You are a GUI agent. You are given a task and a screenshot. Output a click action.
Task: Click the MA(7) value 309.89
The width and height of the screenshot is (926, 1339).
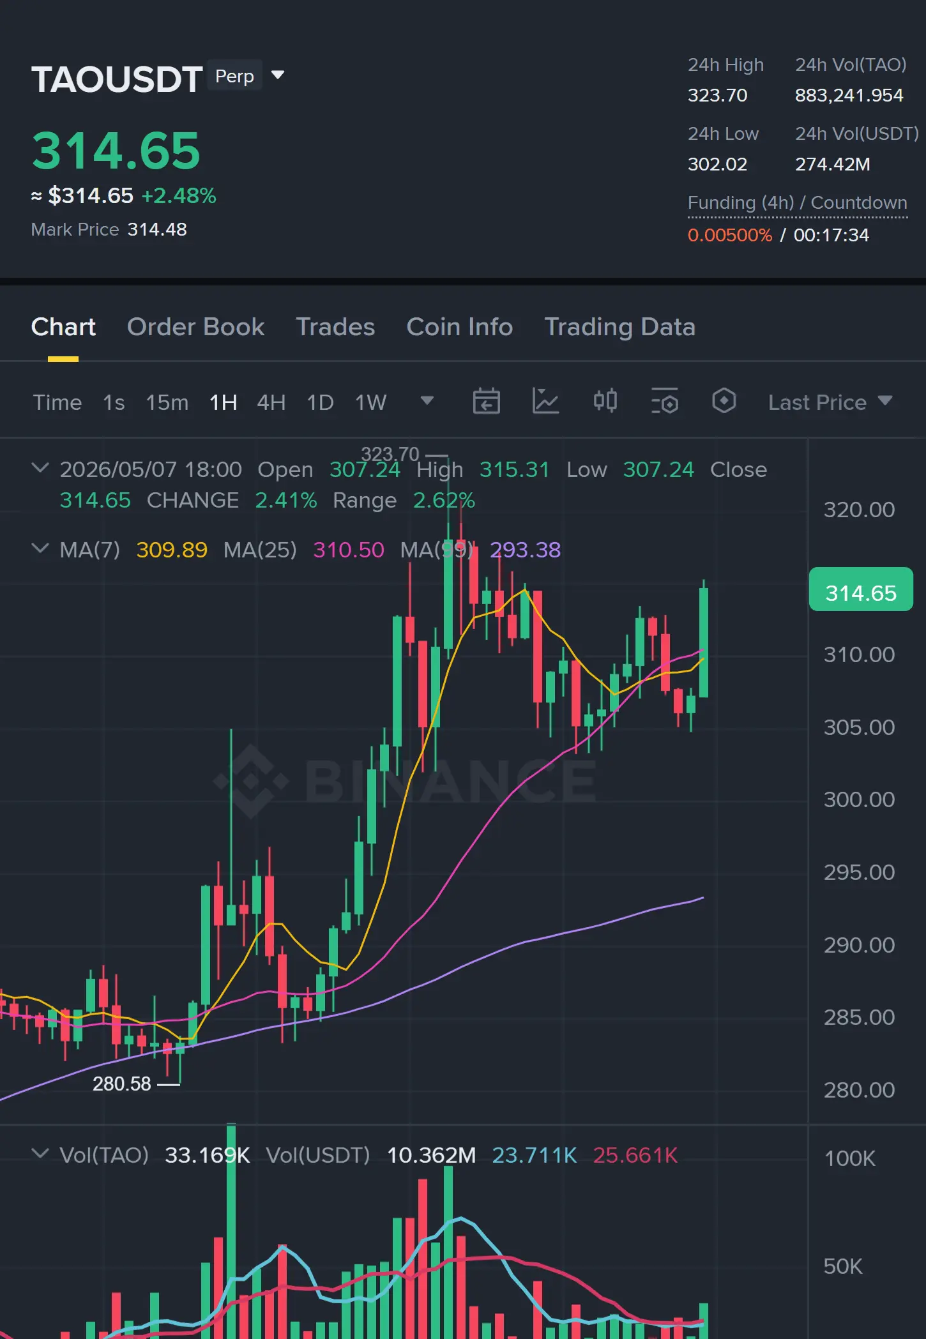172,550
